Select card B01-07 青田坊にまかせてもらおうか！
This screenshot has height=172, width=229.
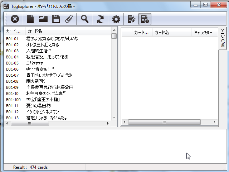pyautogui.click(x=58, y=75)
